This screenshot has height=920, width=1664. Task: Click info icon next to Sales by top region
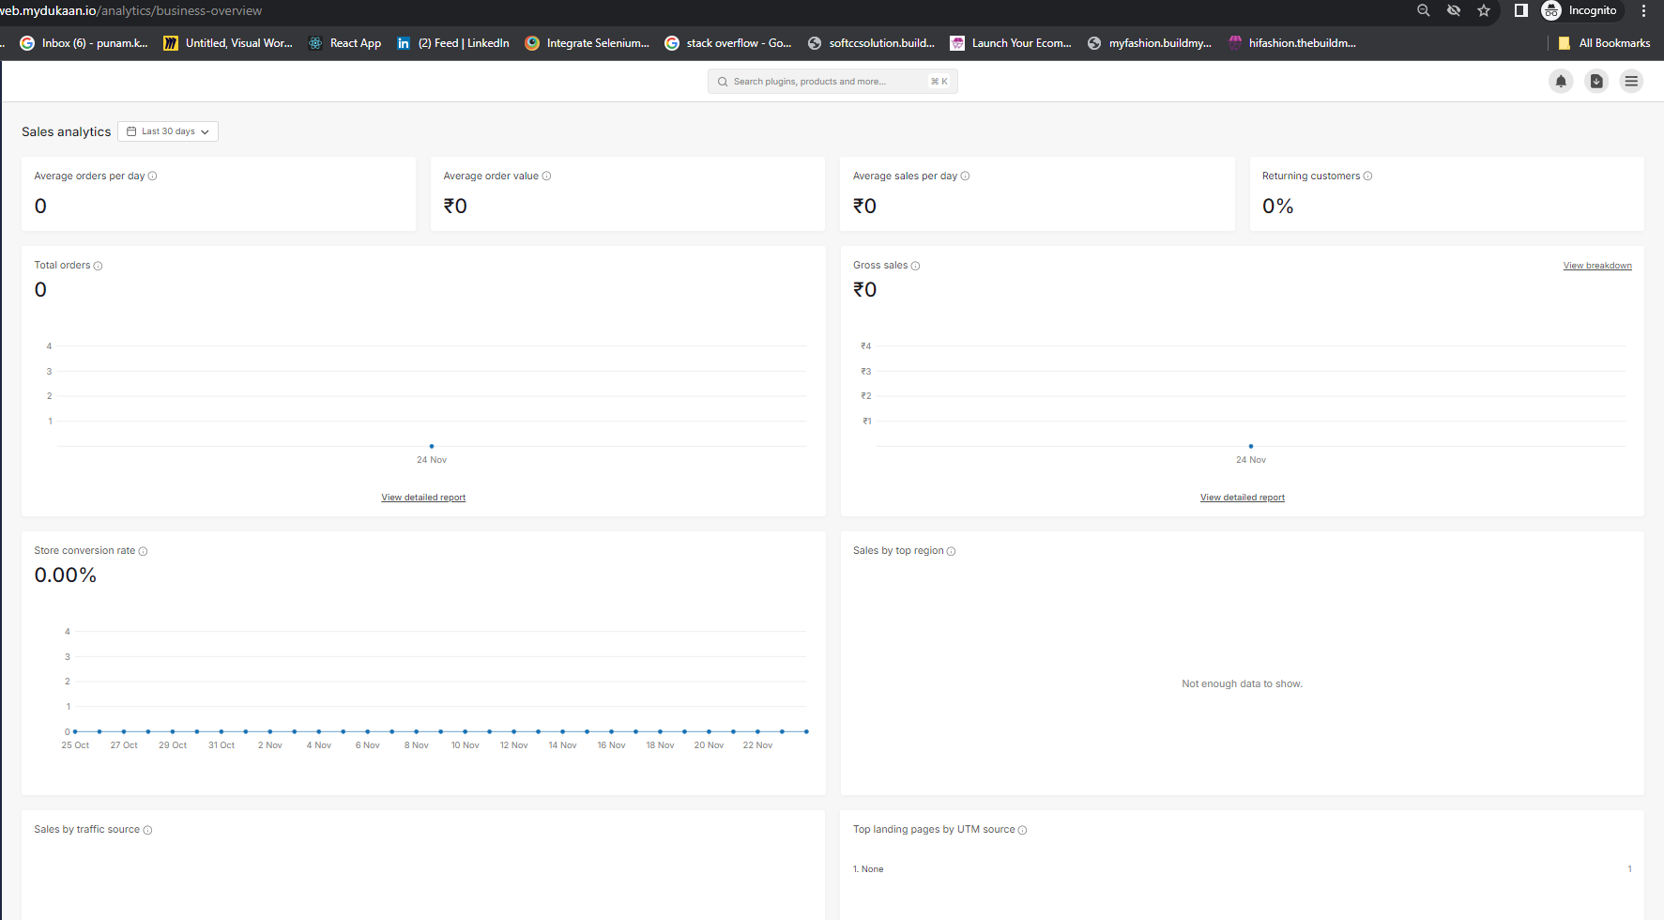tap(952, 551)
